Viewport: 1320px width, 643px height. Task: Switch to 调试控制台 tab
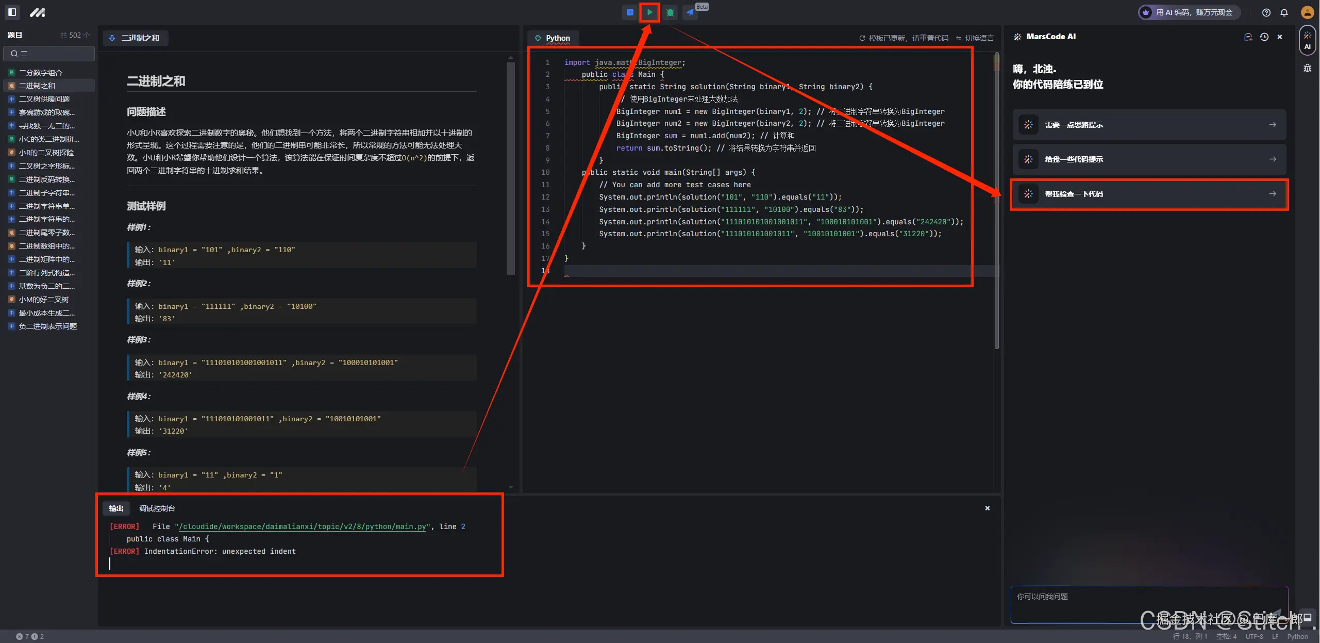click(157, 508)
